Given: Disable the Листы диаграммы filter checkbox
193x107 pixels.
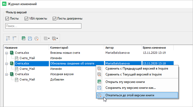Looking at the screenshot, I should pyautogui.click(x=55, y=19).
